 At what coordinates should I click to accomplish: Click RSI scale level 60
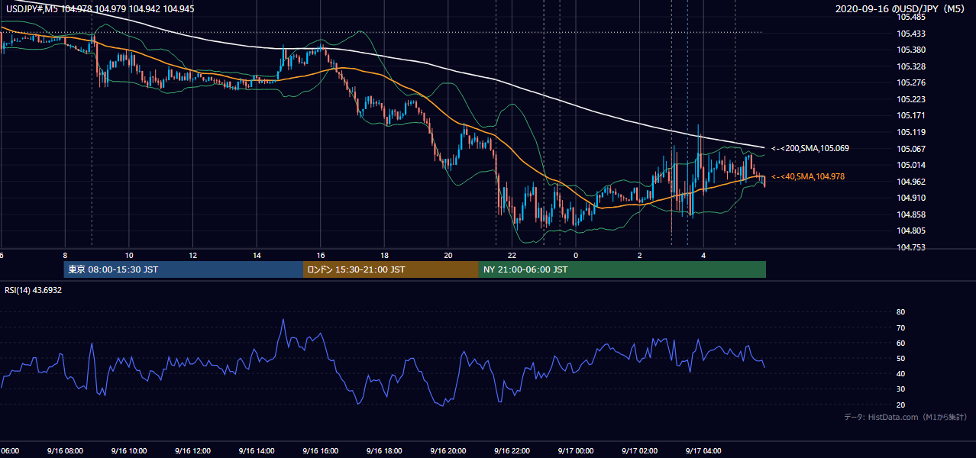pos(900,343)
